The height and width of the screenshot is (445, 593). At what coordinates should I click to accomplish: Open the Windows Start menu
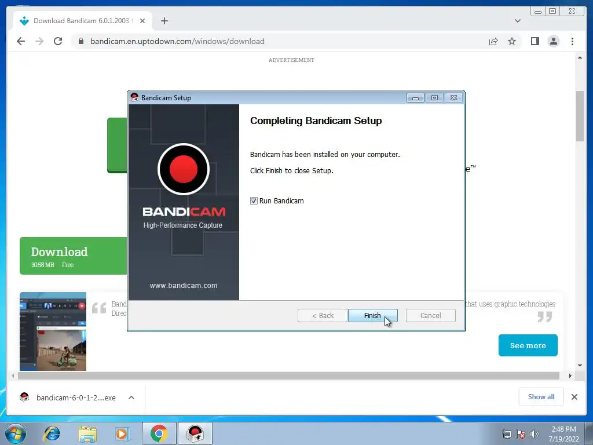16,433
